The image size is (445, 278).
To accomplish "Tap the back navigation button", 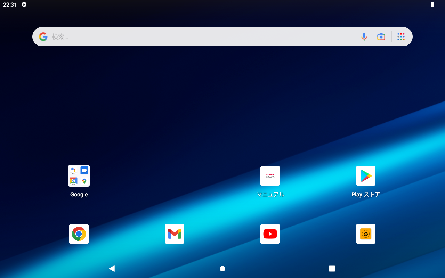I will (112, 268).
